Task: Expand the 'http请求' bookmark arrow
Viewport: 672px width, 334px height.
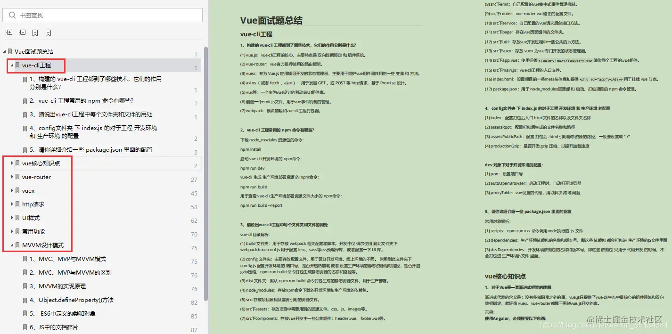Action: coord(12,204)
